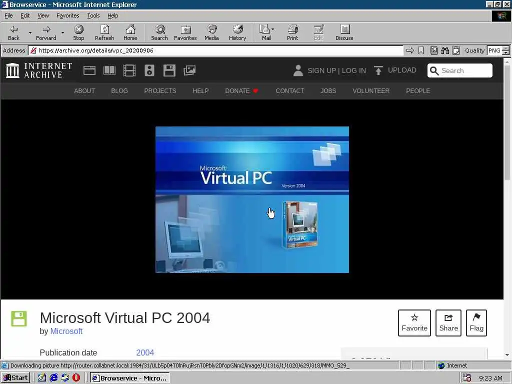The width and height of the screenshot is (512, 384).
Task: Click the bookmark ribbon icon beside address bar
Action: coord(421,50)
